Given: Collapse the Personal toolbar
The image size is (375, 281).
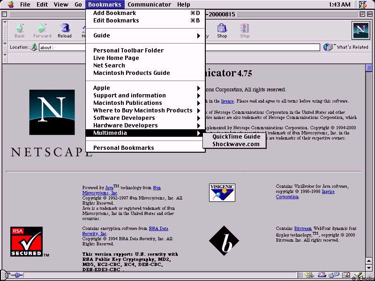Looking at the screenshot, I should 5,58.
